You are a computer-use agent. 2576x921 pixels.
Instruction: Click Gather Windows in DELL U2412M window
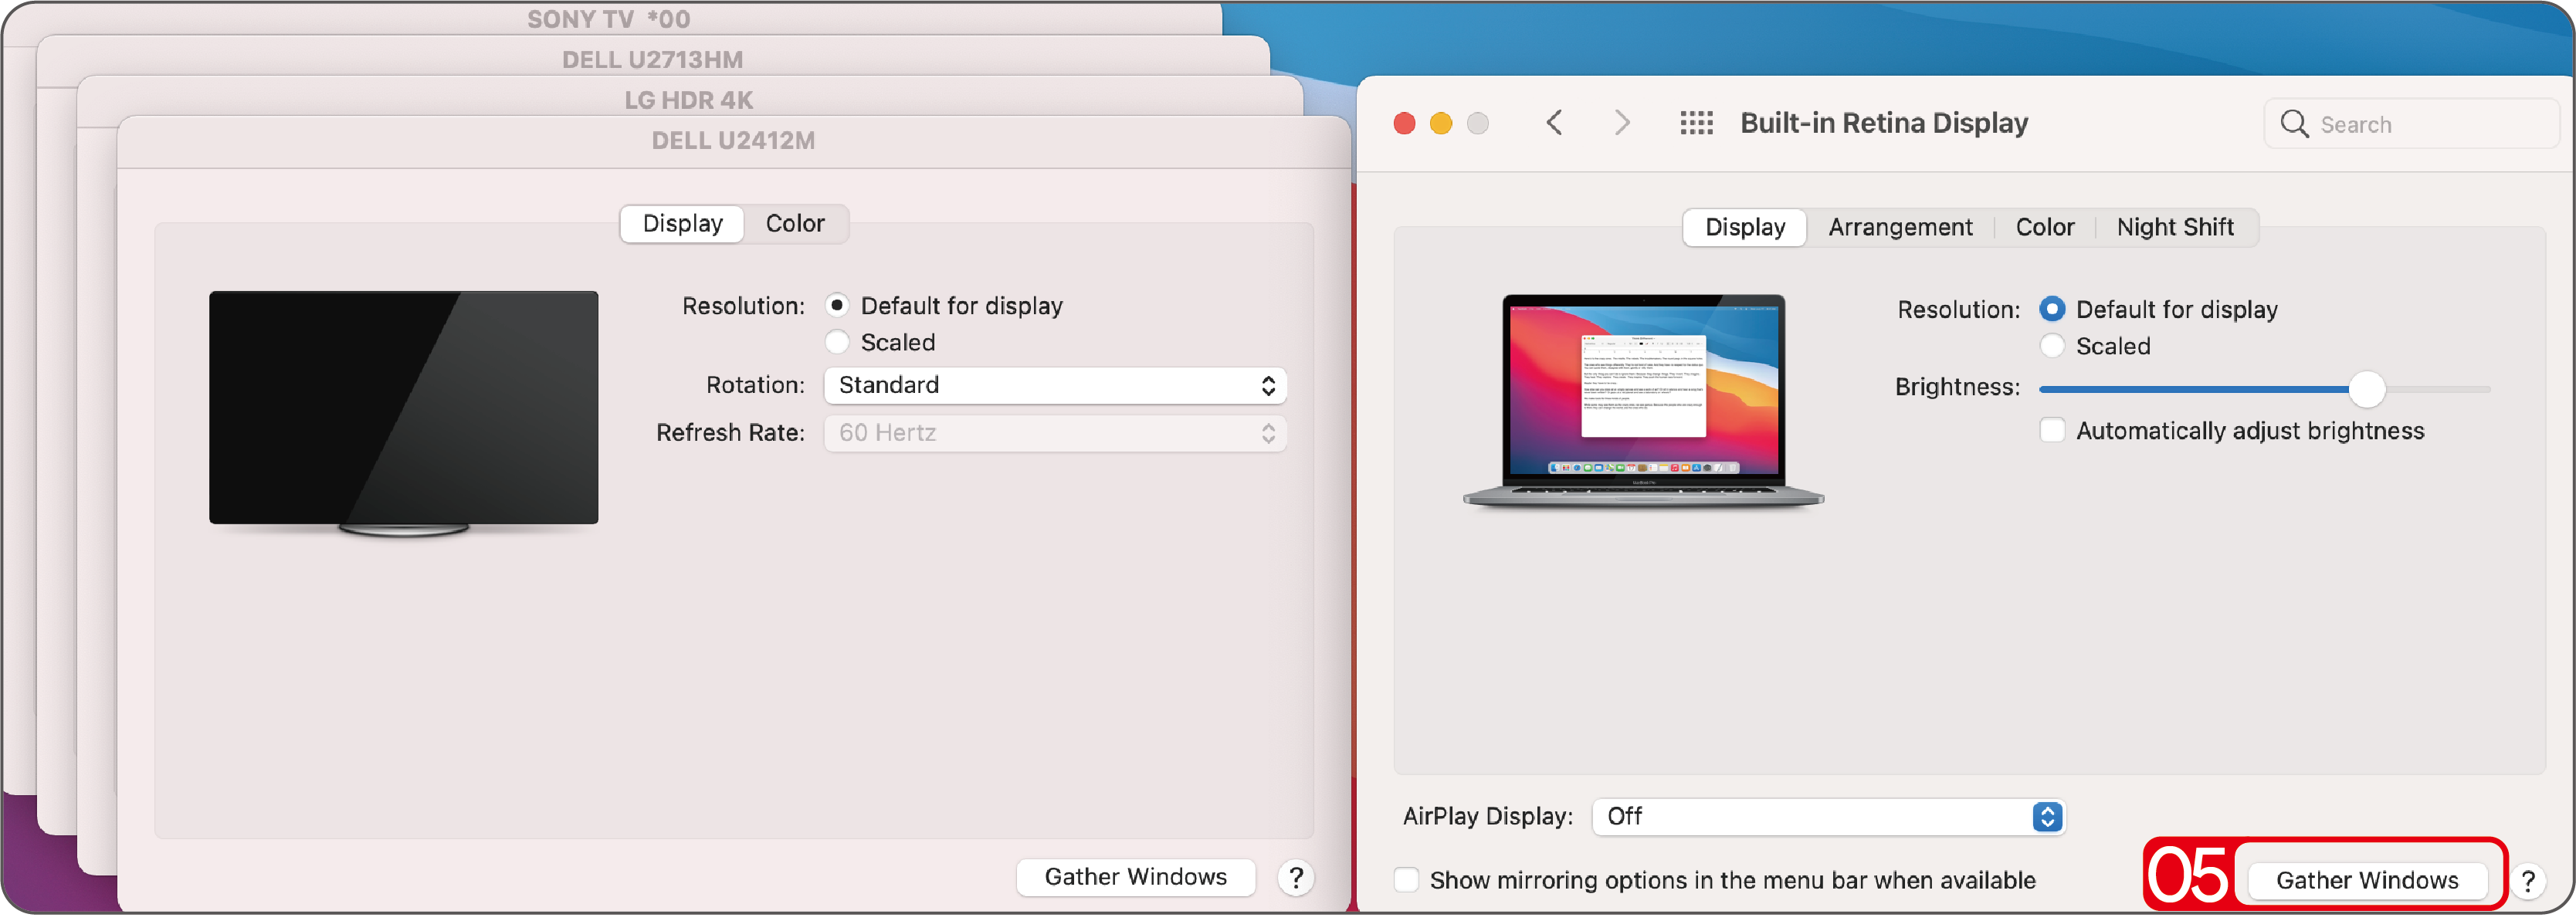(1135, 877)
